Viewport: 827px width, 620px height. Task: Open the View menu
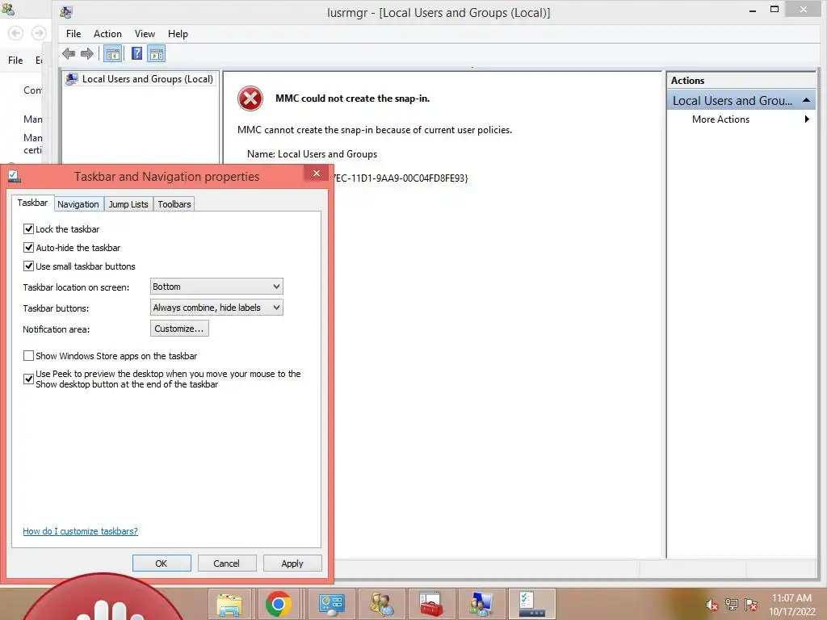[145, 34]
